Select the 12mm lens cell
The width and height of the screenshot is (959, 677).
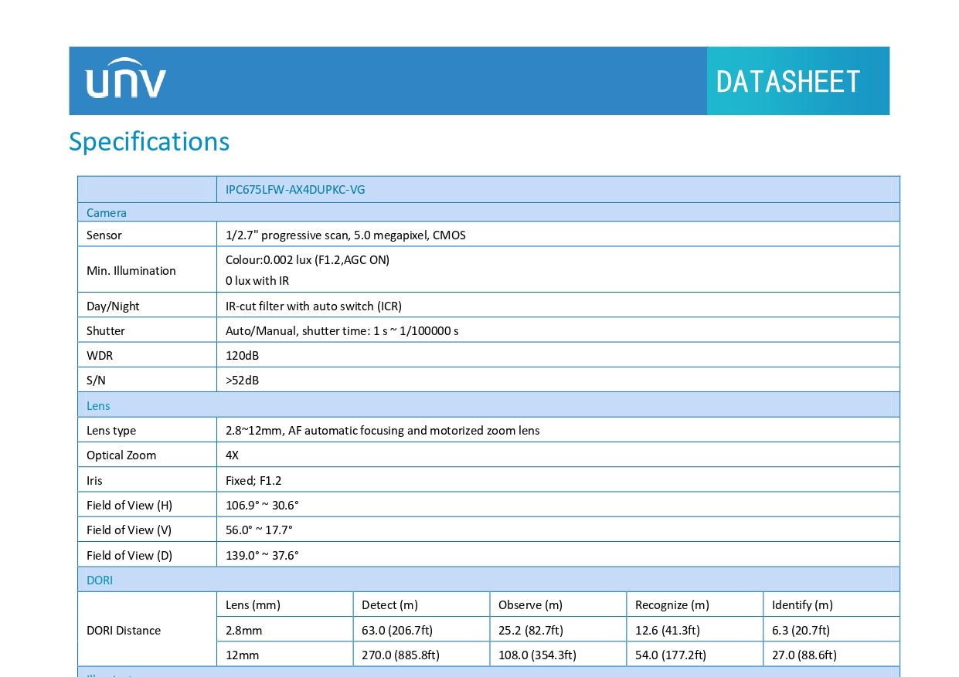click(x=243, y=655)
